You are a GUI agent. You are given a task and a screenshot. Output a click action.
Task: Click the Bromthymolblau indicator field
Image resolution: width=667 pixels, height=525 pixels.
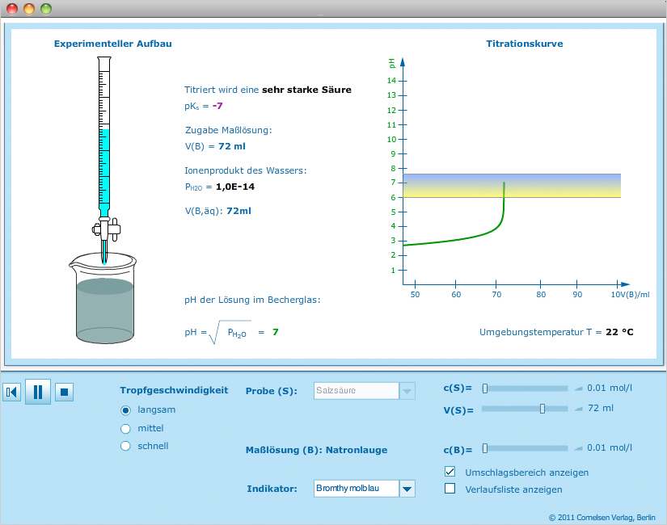(357, 489)
